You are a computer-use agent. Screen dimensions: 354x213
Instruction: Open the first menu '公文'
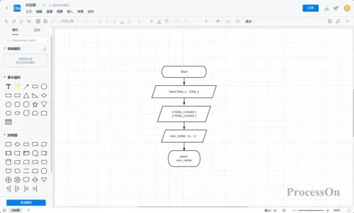coord(29,11)
